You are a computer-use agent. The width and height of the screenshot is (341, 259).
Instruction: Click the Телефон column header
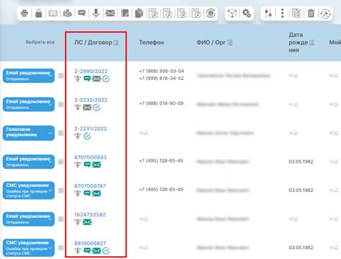[x=151, y=42]
